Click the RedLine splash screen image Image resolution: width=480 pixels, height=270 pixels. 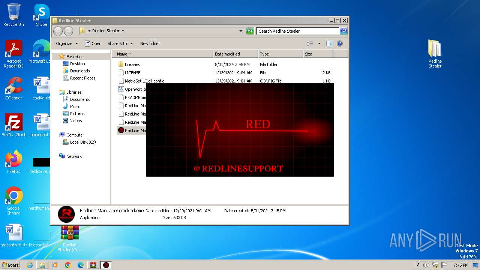[x=240, y=130]
